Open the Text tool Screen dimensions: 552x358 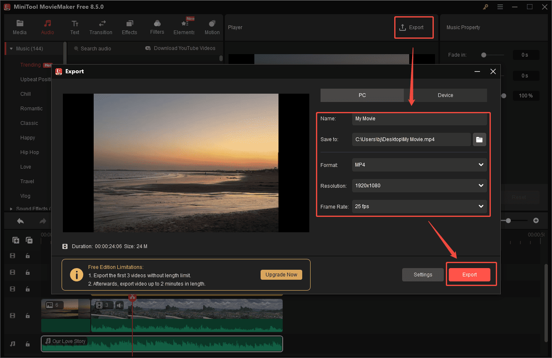pyautogui.click(x=75, y=27)
